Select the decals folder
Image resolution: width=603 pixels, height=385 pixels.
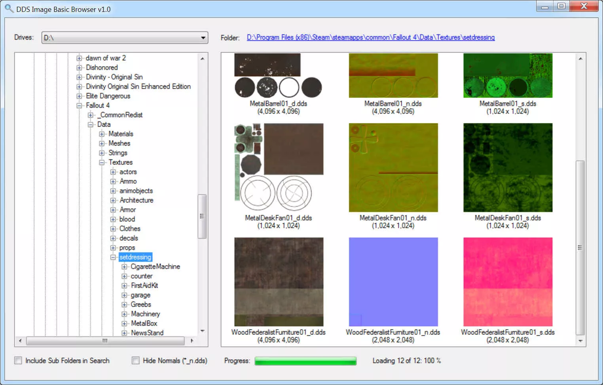129,238
